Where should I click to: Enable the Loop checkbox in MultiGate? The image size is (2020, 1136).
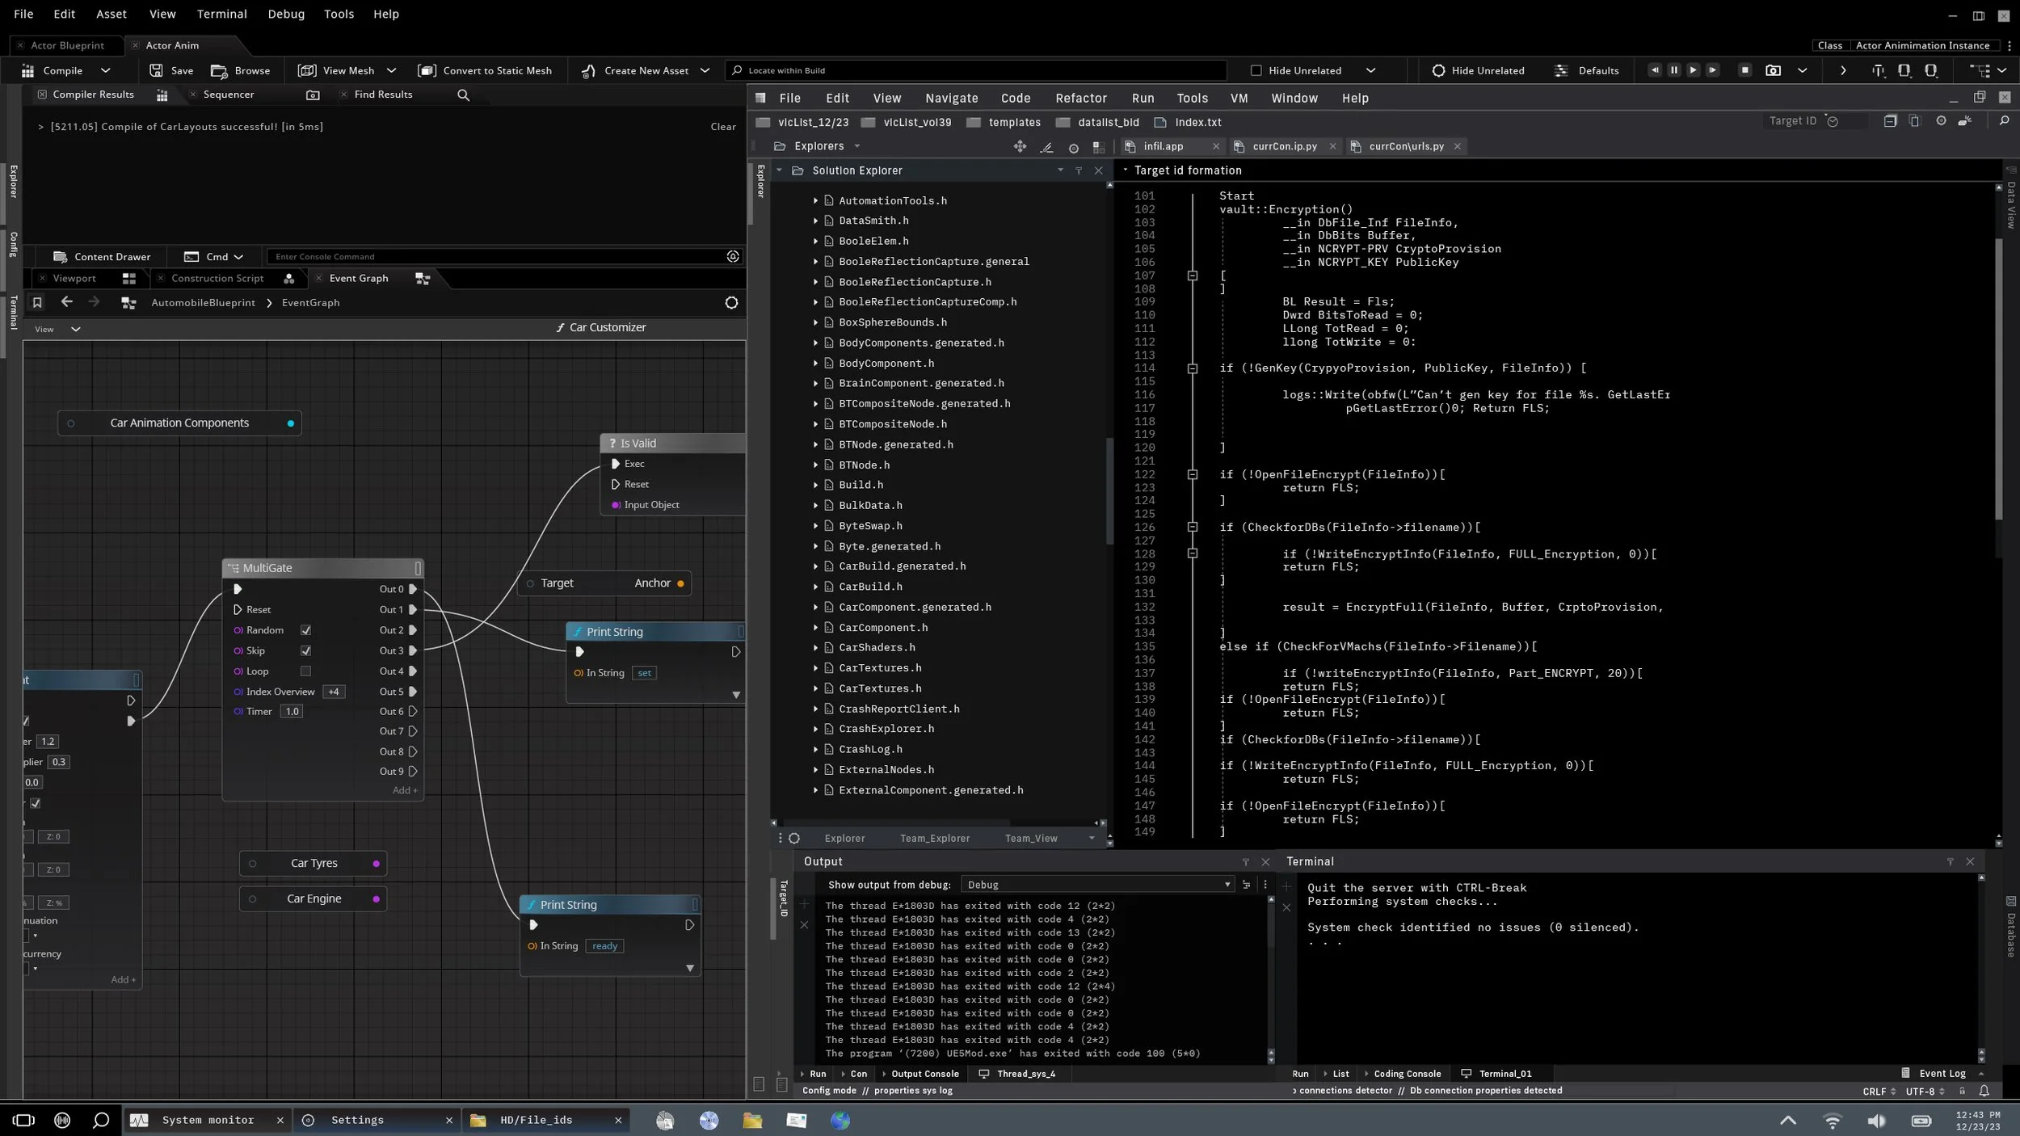coord(306,671)
